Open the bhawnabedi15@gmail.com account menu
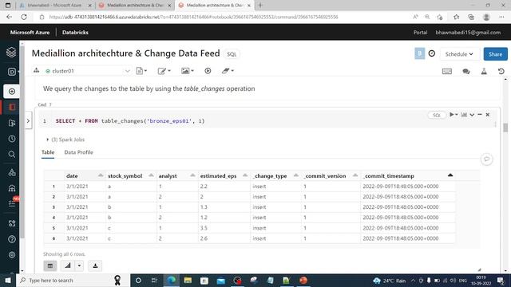Viewport: 511px width, 287px height. tap(468, 33)
